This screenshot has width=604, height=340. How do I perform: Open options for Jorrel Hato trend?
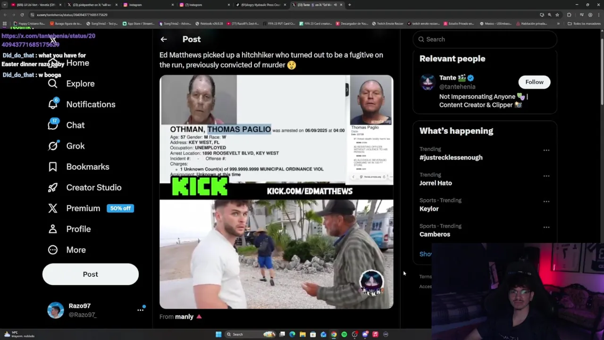(546, 176)
